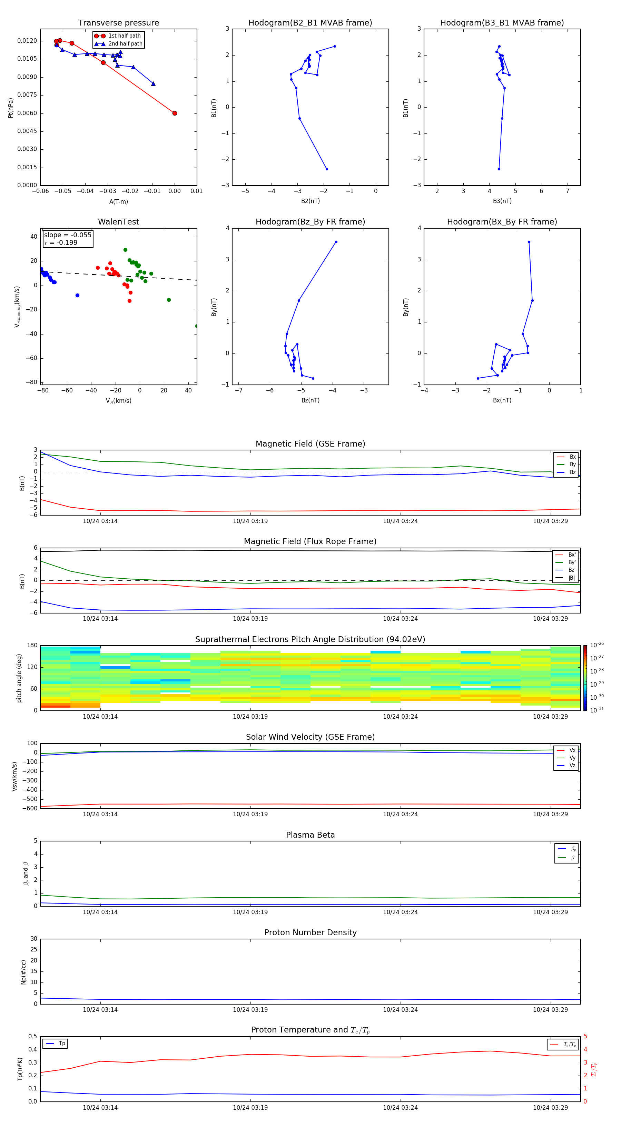Click the Suprathermal Electrons Pitch Angle Distribution title
Viewport: 621px width, 1138px height.
tap(310, 640)
